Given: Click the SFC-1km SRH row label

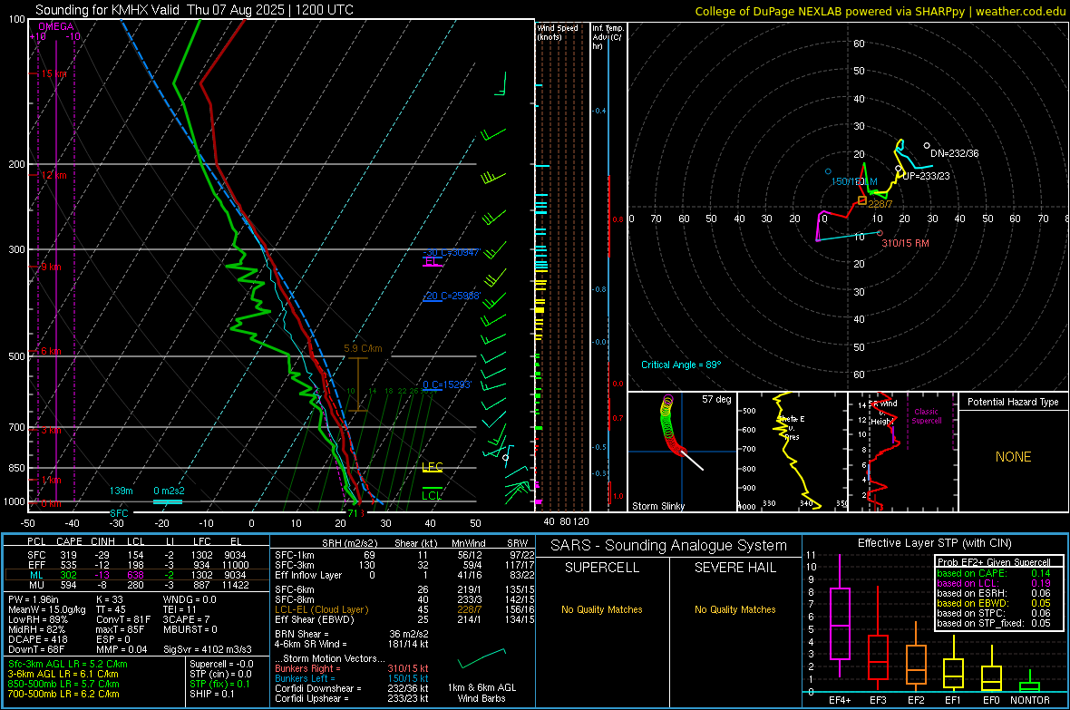Looking at the screenshot, I should click(294, 555).
